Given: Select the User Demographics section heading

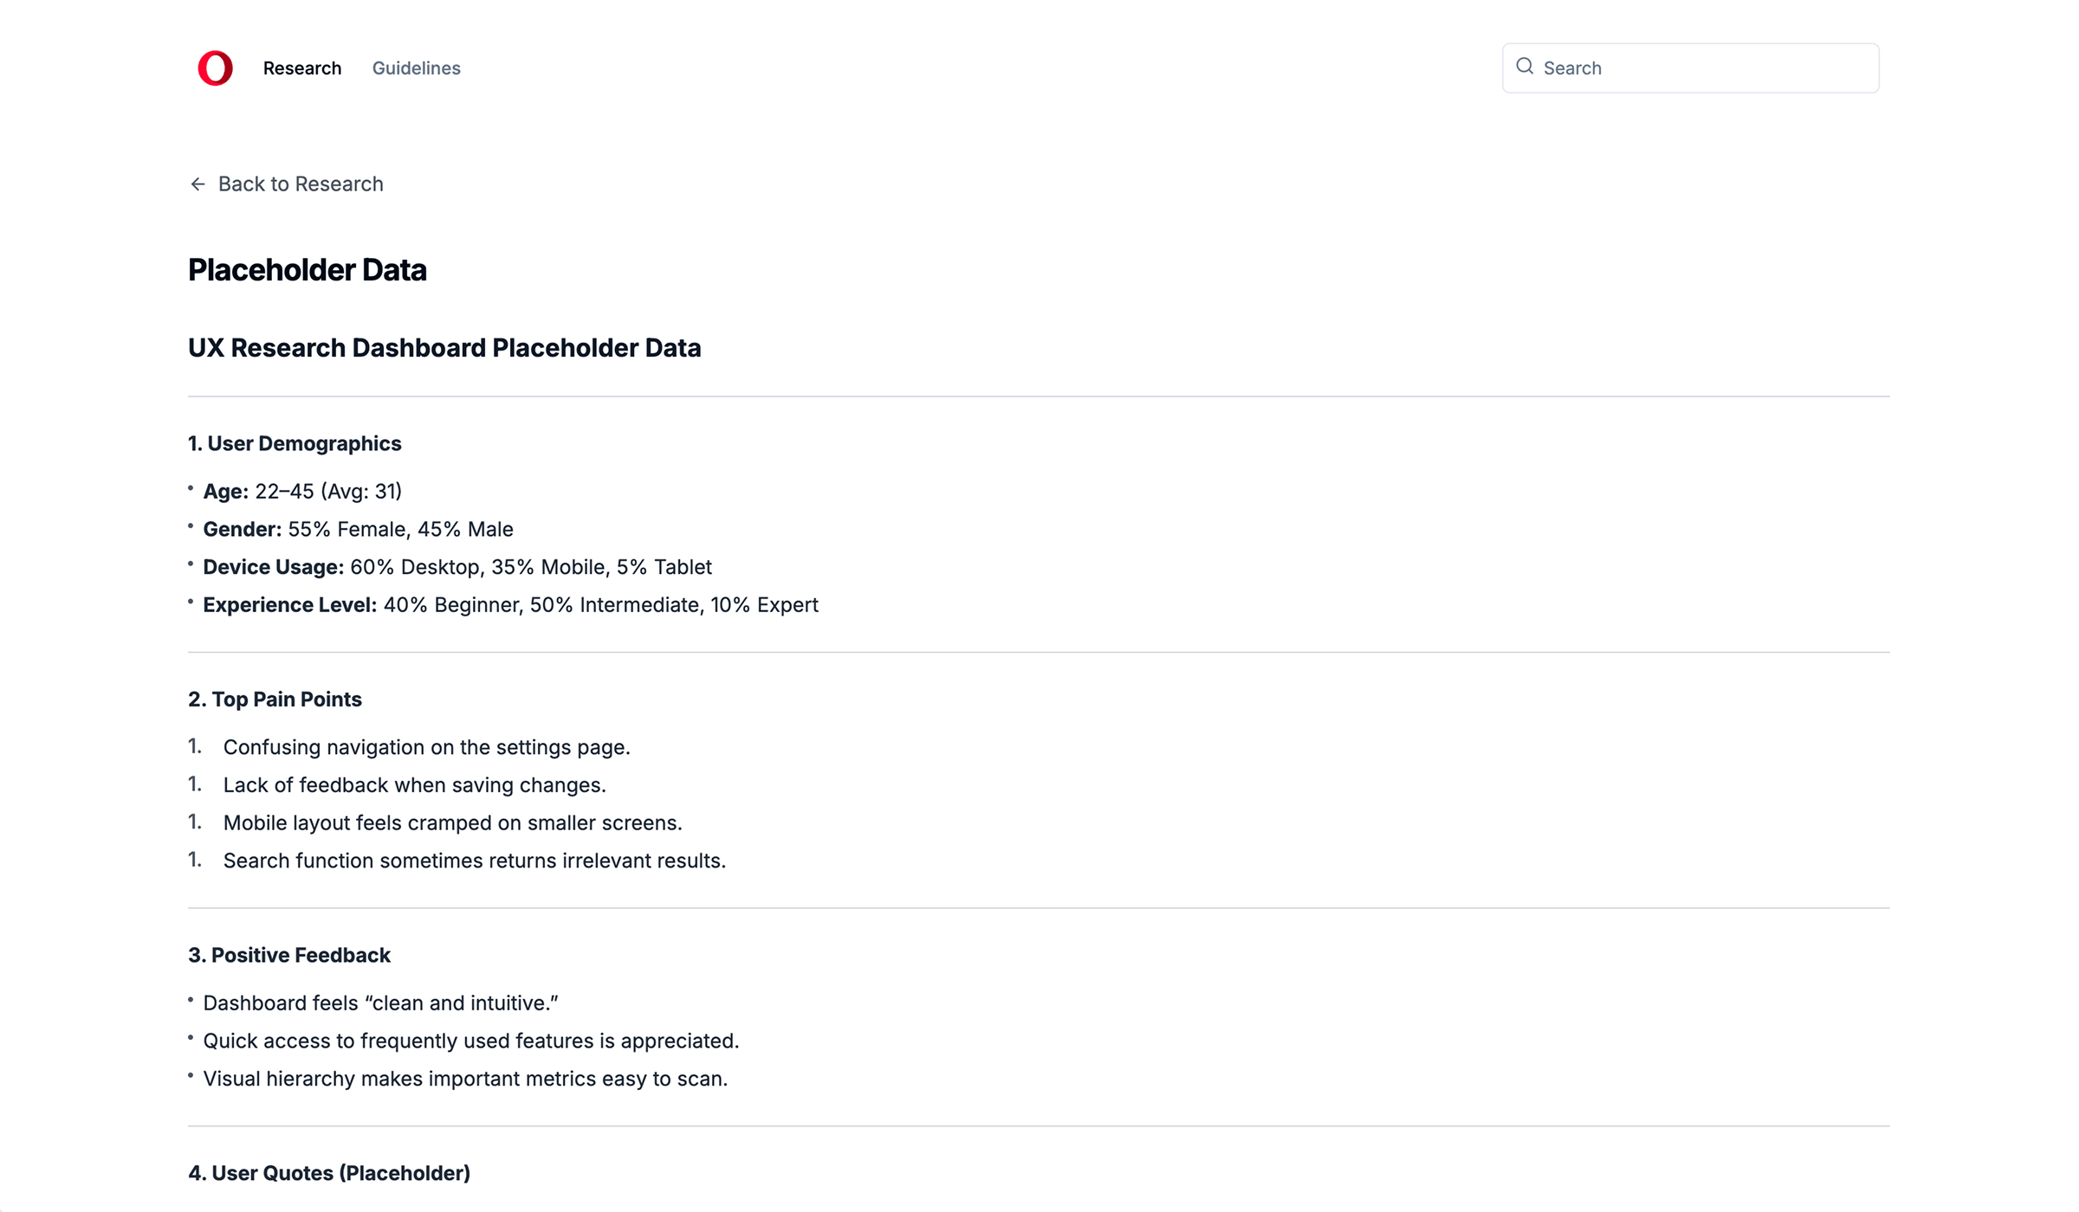Looking at the screenshot, I should pos(295,443).
